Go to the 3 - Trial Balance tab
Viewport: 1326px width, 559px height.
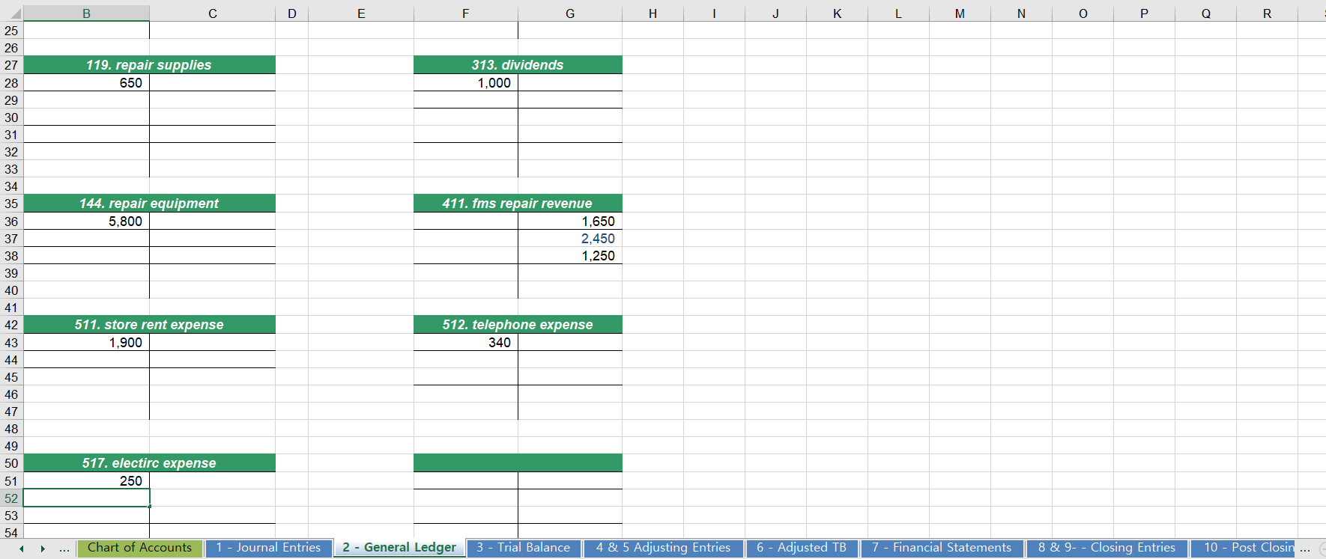[x=523, y=548]
